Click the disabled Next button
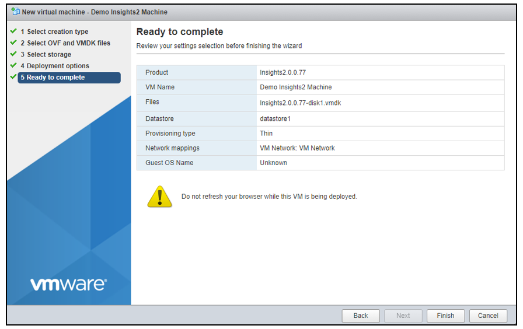 403,316
